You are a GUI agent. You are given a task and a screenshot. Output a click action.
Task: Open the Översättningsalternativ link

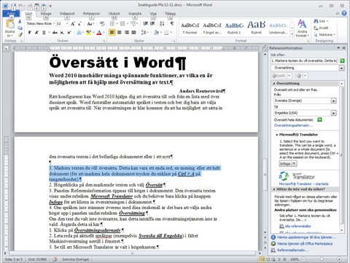tap(293, 125)
